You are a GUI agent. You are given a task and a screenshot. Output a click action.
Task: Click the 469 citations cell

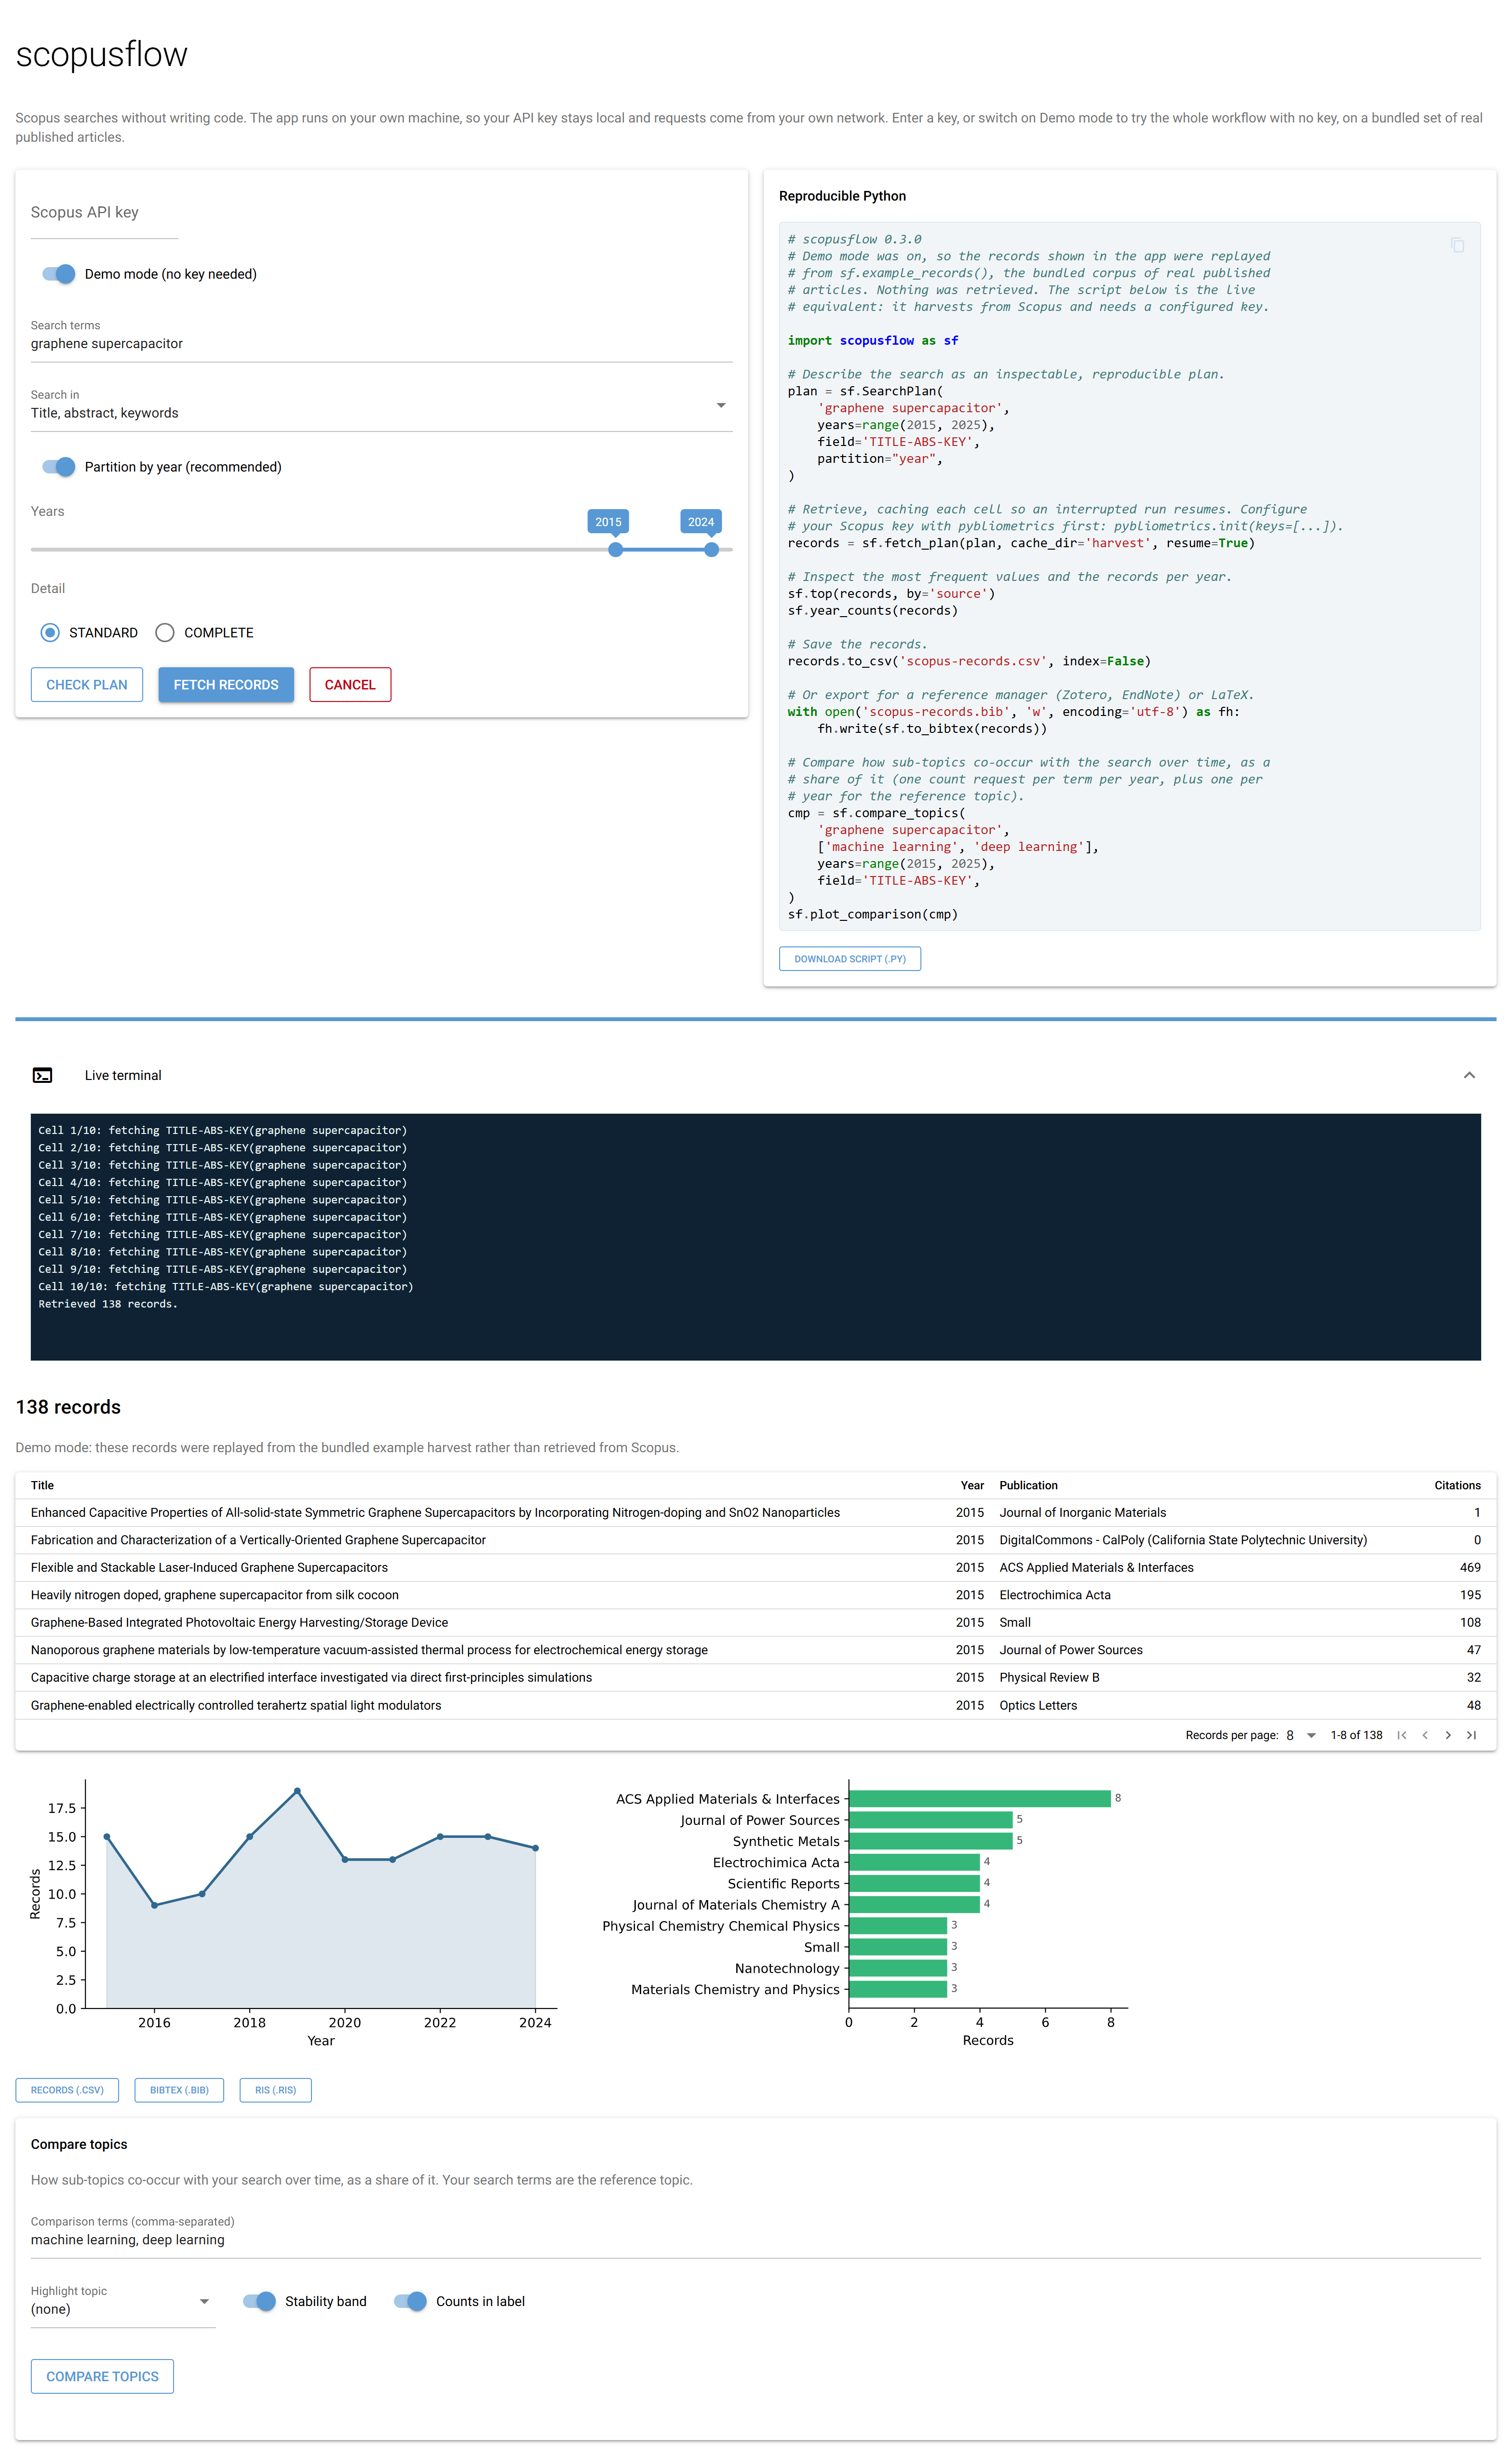[x=1470, y=1568]
